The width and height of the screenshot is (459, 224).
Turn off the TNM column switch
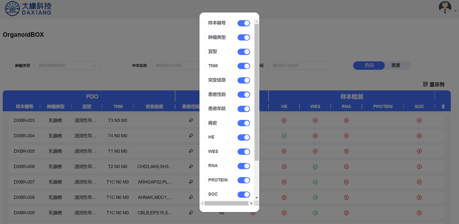pyautogui.click(x=244, y=66)
